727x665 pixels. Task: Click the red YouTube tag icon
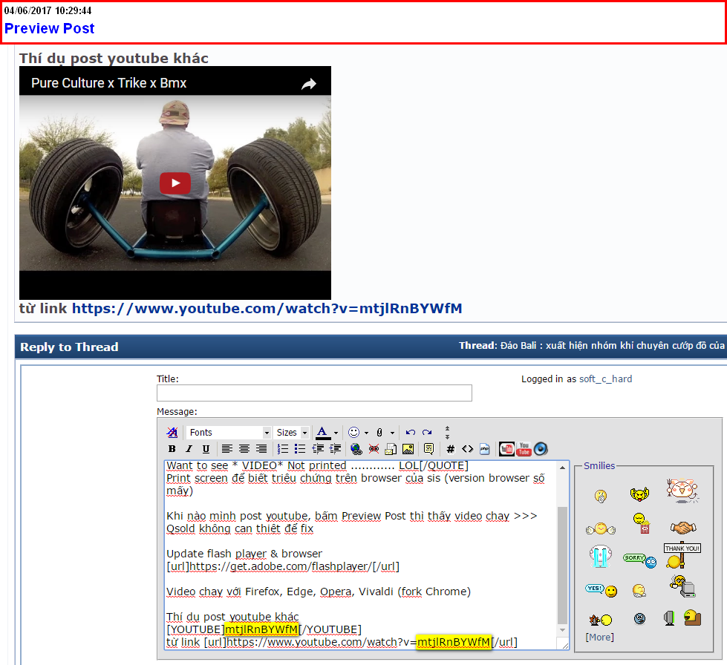tap(506, 449)
